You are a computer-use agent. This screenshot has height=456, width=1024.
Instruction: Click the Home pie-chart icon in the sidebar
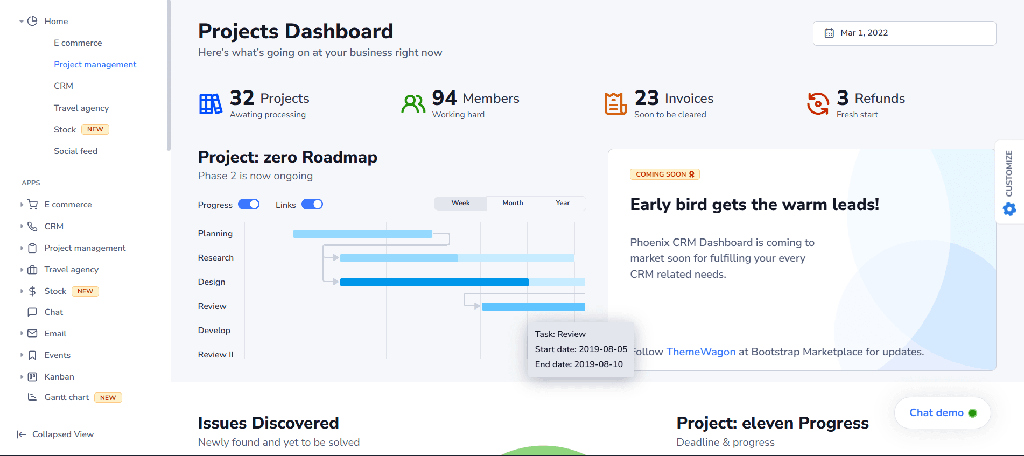coord(32,21)
